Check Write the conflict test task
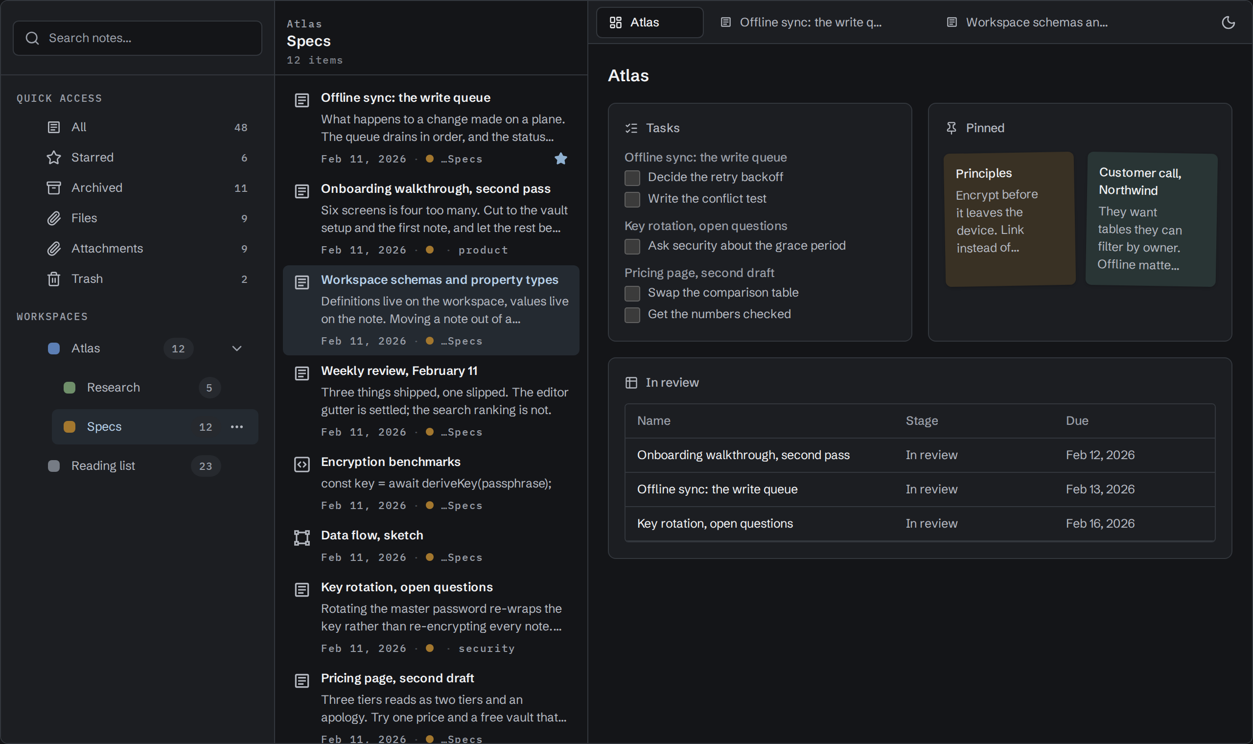Image resolution: width=1253 pixels, height=744 pixels. point(632,199)
